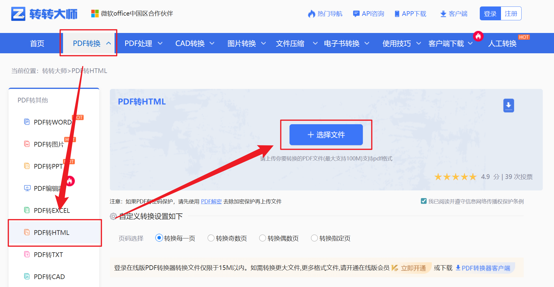
Task: Click the download icon in the PDF转HTML banner
Action: tap(509, 105)
